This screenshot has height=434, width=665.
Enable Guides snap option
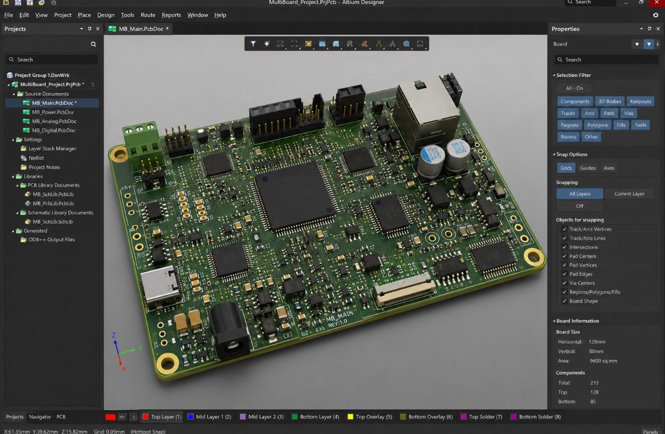click(x=588, y=168)
